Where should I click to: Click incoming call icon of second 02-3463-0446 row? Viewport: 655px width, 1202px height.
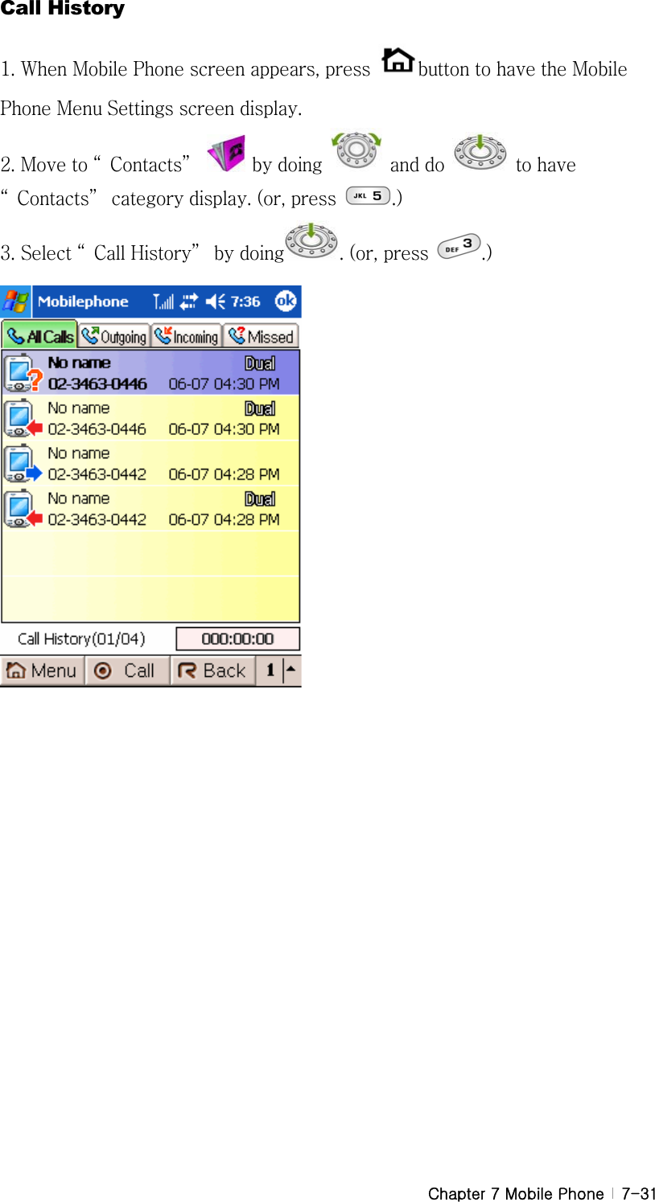(23, 418)
